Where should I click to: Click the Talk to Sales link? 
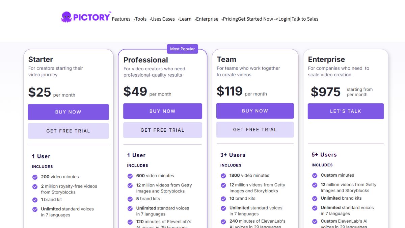click(305, 19)
